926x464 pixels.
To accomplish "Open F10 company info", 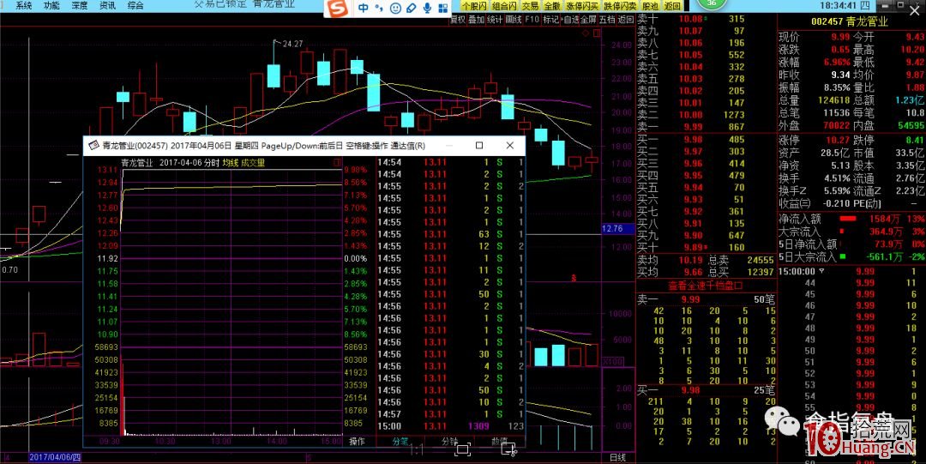I will point(532,19).
